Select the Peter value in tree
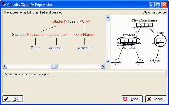The width and height of the screenshot is (169, 105). pyautogui.click(x=35, y=48)
